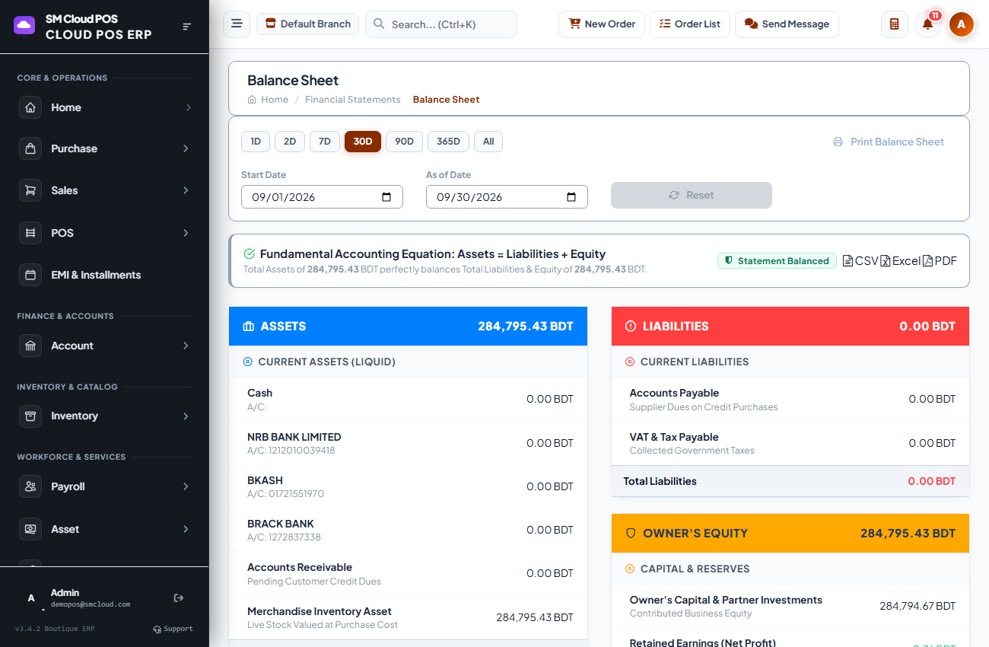Export balance sheet as PDF

(940, 261)
